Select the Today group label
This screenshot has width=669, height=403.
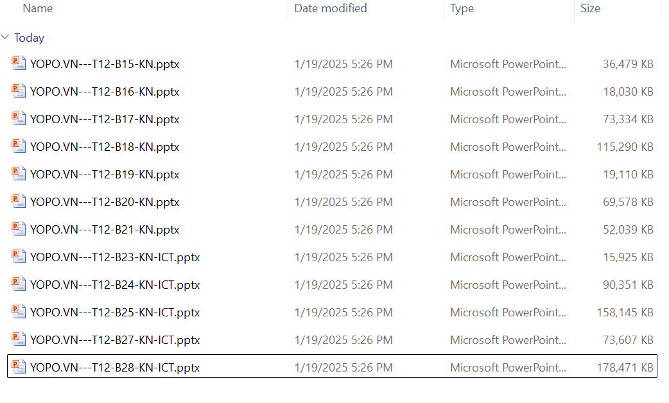pos(30,38)
